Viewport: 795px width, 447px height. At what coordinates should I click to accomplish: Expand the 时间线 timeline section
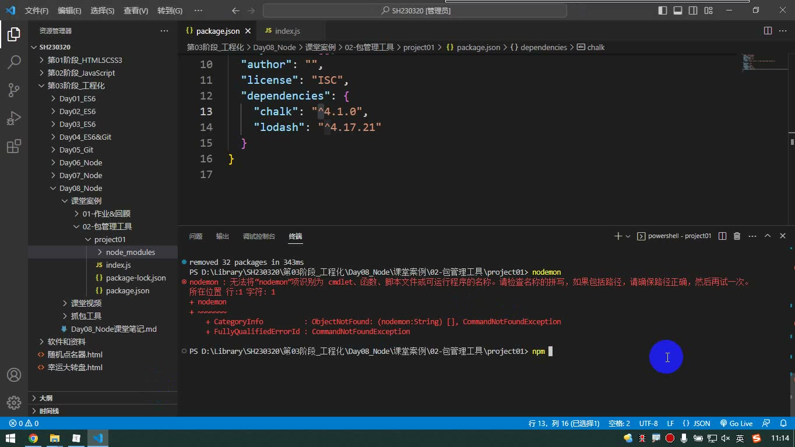[x=103, y=411]
